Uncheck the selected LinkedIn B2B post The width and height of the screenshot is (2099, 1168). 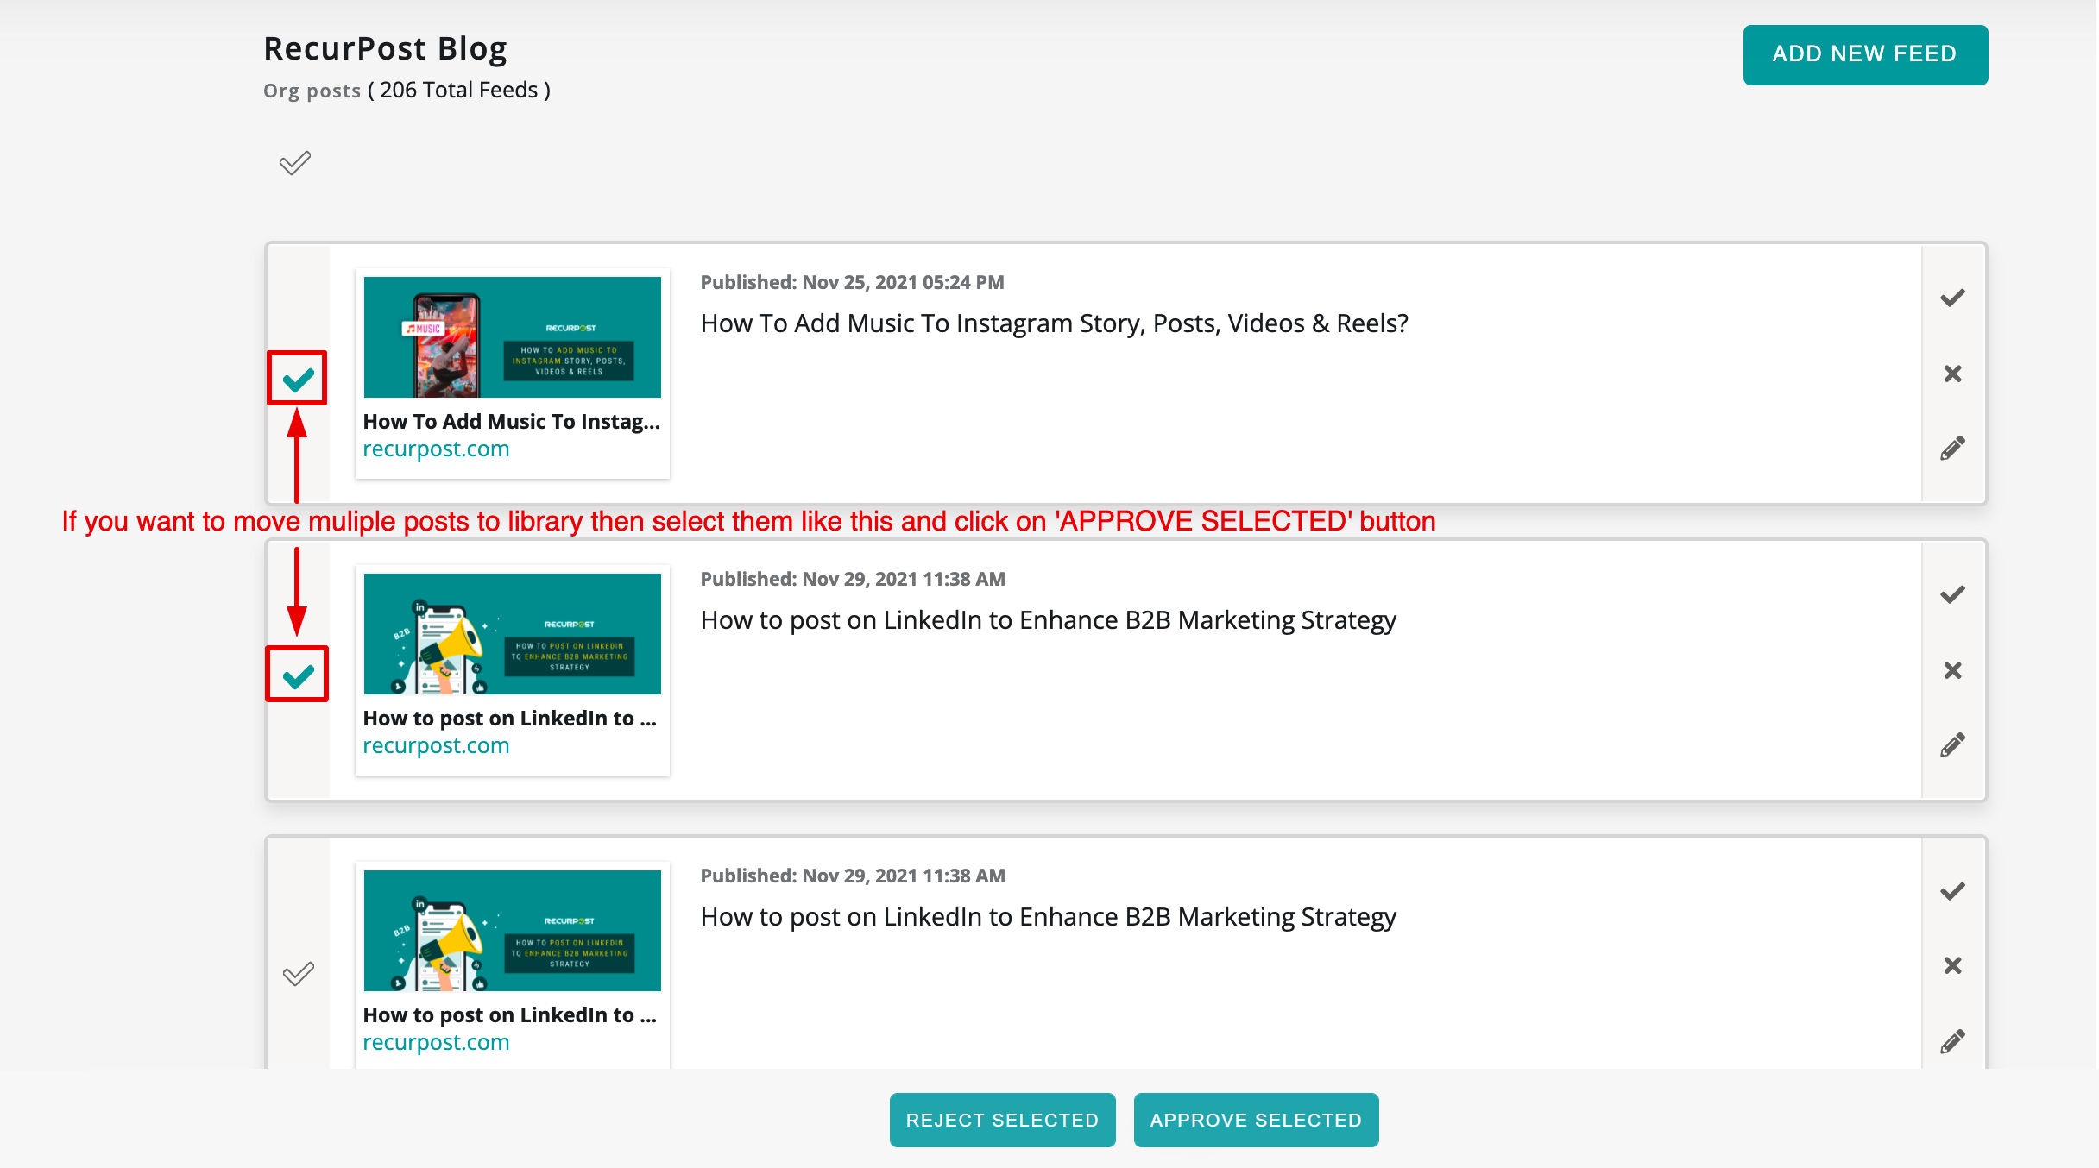298,675
